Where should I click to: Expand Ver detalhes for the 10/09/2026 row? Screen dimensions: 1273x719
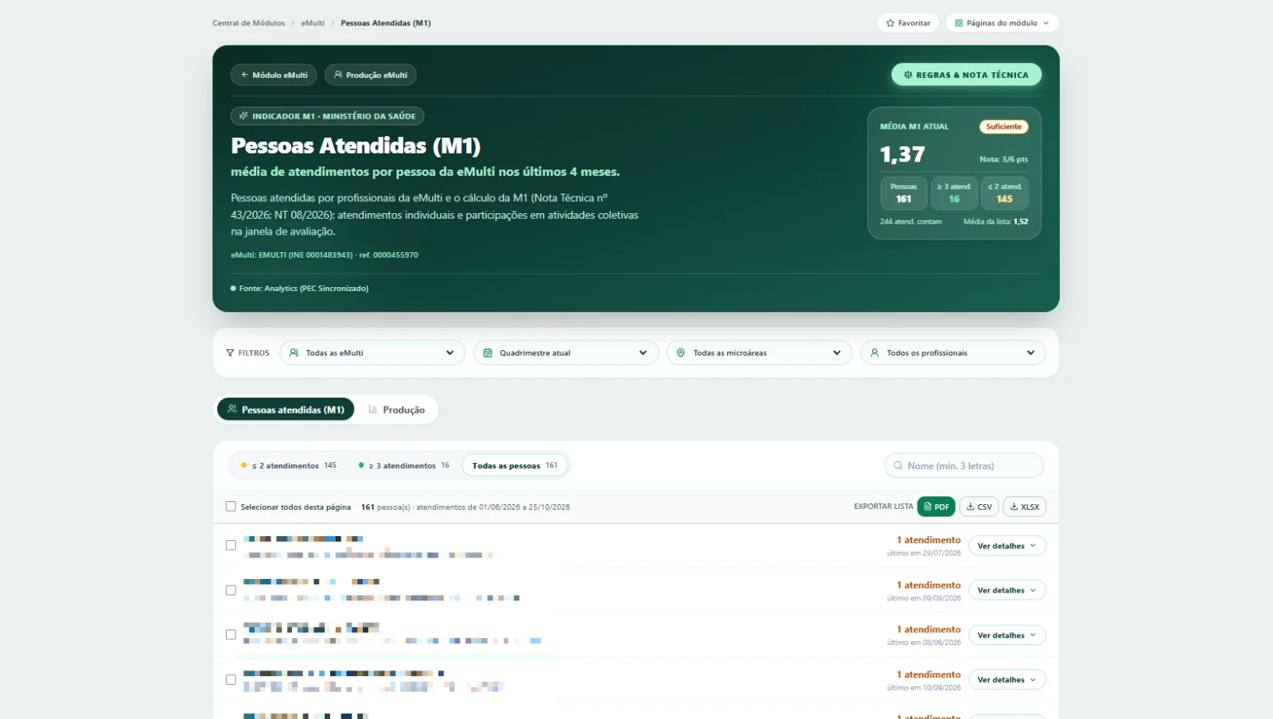[x=1006, y=680]
